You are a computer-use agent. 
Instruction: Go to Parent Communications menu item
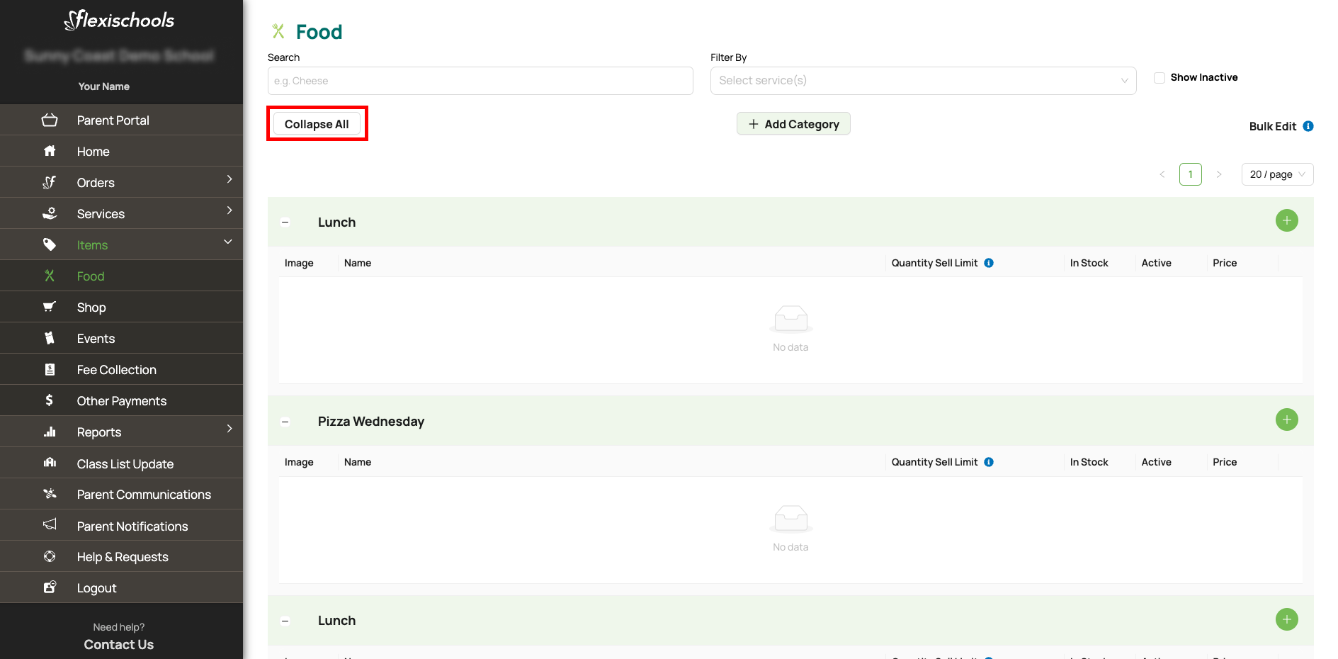[x=144, y=495]
